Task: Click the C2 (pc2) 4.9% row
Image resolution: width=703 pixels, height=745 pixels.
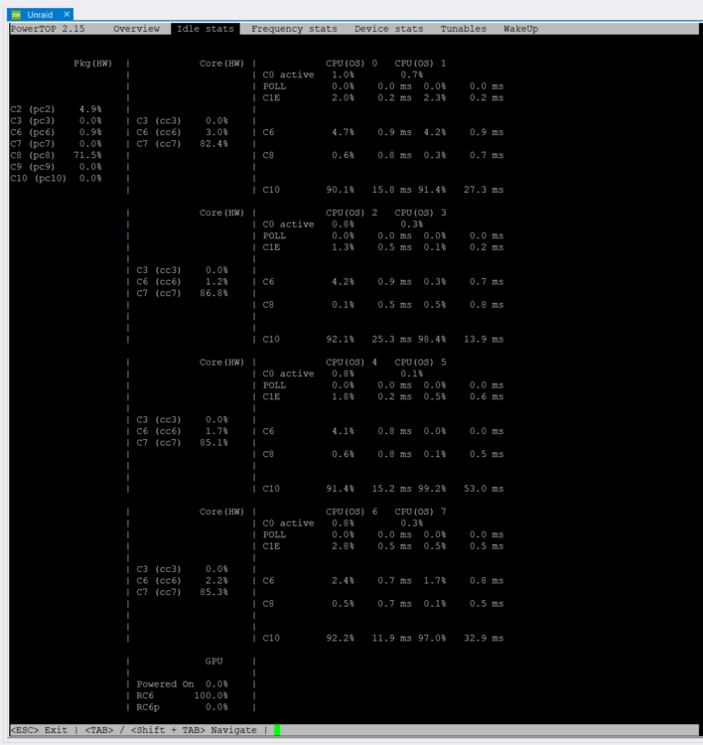Action: tap(56, 109)
